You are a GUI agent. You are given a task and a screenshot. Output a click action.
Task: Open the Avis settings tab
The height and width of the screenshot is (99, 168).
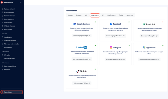[x=86, y=15]
